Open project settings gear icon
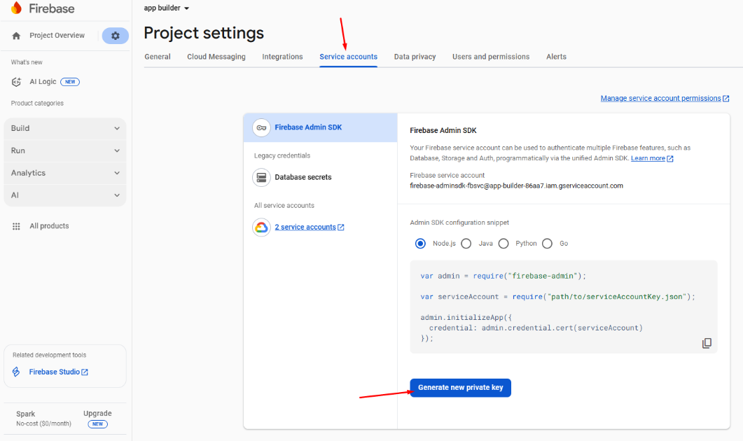The height and width of the screenshot is (441, 743). [115, 36]
